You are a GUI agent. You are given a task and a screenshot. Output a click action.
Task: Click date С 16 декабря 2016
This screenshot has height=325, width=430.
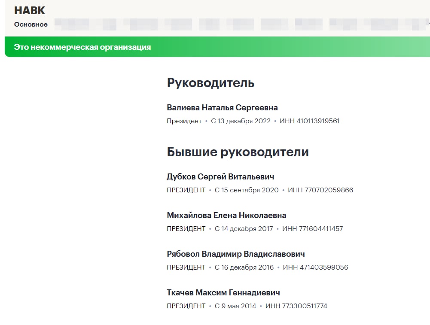[244, 267]
